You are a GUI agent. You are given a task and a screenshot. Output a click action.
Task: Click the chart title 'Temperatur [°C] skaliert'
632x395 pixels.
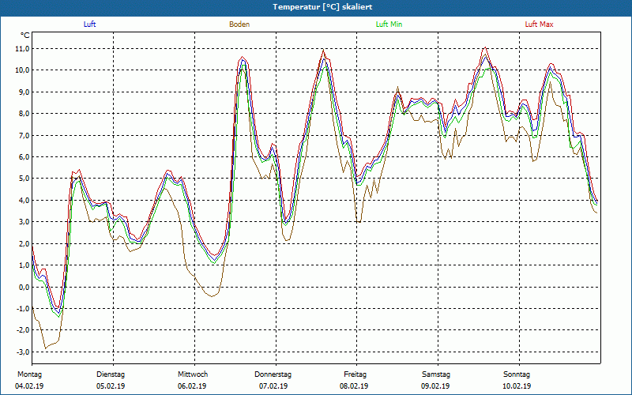(x=322, y=7)
